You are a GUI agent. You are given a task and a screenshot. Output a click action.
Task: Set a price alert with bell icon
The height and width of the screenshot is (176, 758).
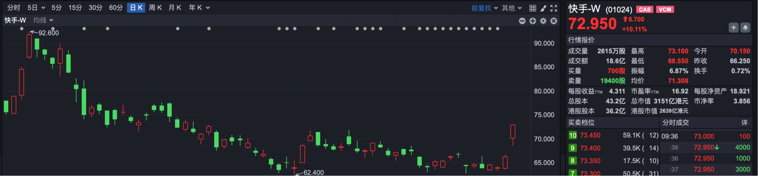coord(745,28)
